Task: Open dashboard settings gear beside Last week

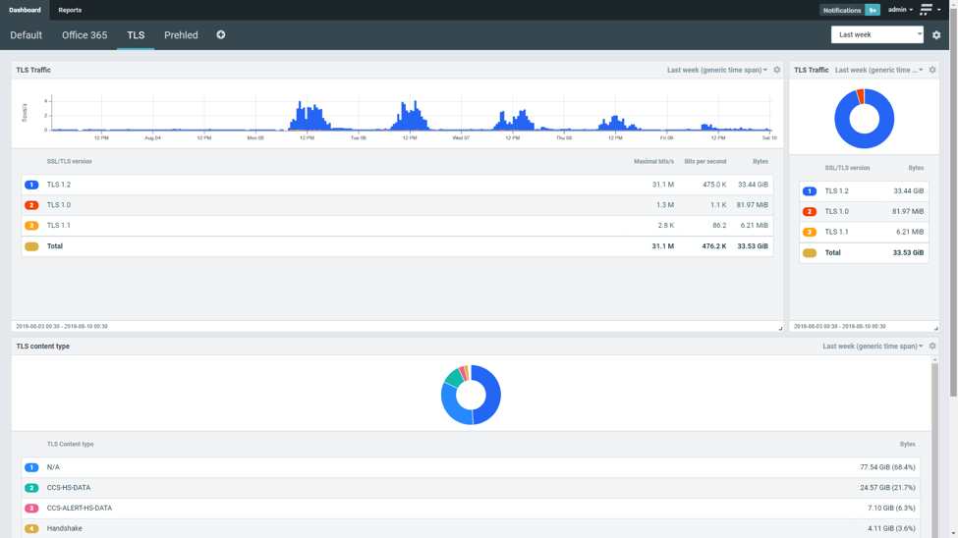Action: pos(936,34)
